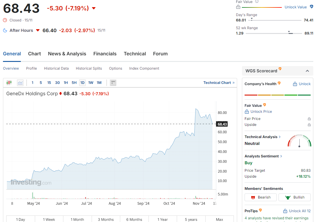Switch chart to area view icon

(x=20, y=83)
